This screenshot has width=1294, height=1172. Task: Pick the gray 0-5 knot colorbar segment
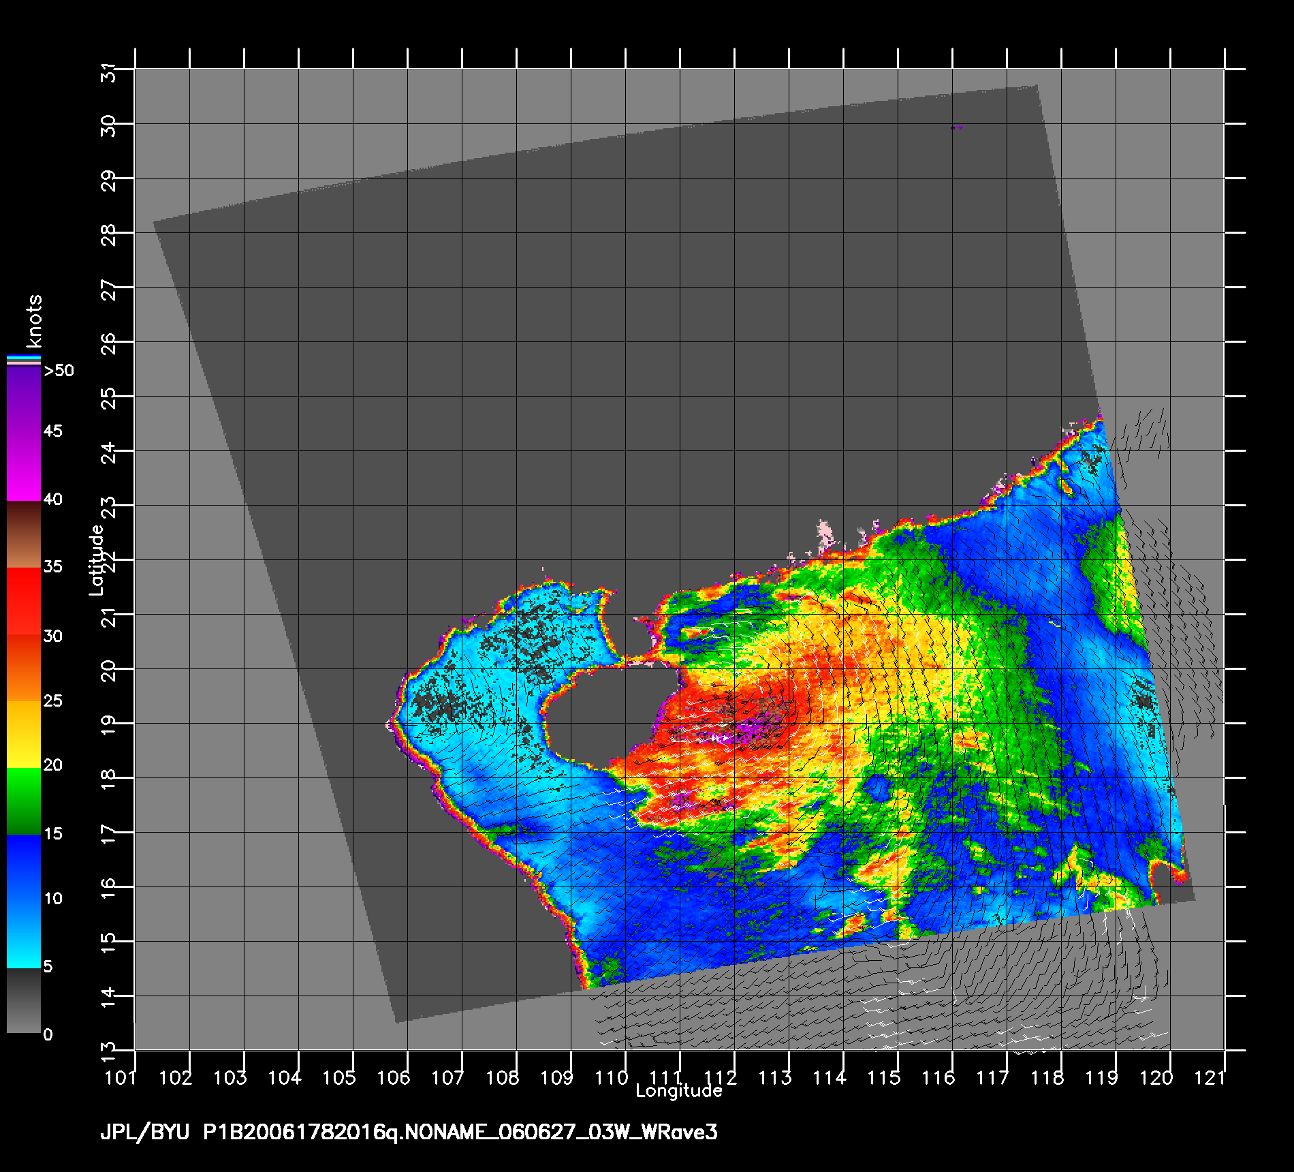click(x=24, y=1001)
